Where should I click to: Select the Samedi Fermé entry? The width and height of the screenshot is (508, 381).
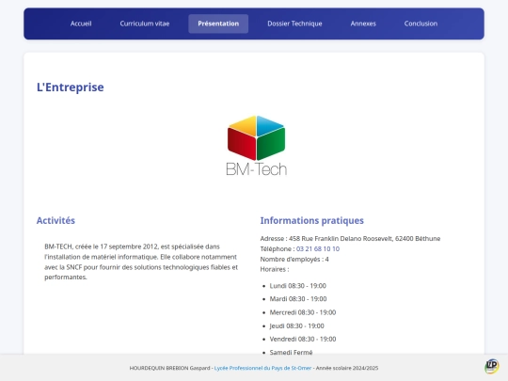291,352
